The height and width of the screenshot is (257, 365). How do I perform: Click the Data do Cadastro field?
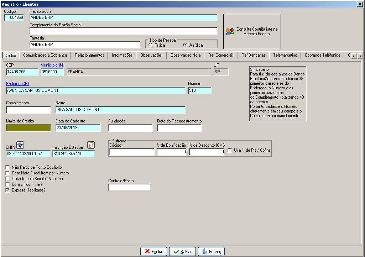[x=78, y=128]
